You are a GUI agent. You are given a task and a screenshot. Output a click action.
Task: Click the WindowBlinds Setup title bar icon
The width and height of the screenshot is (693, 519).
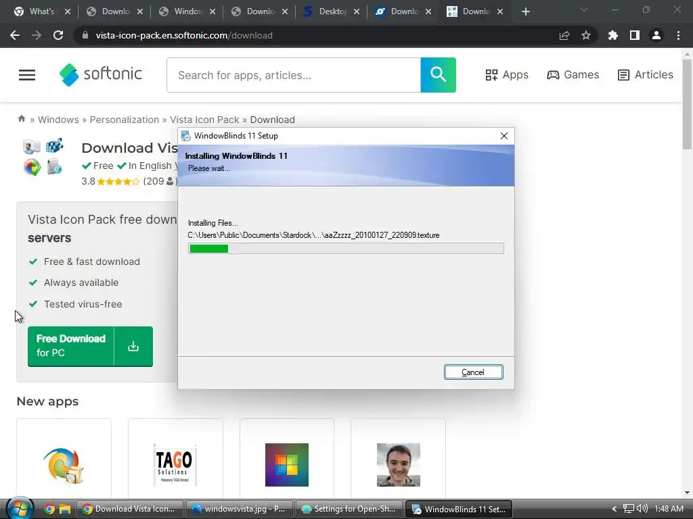186,136
